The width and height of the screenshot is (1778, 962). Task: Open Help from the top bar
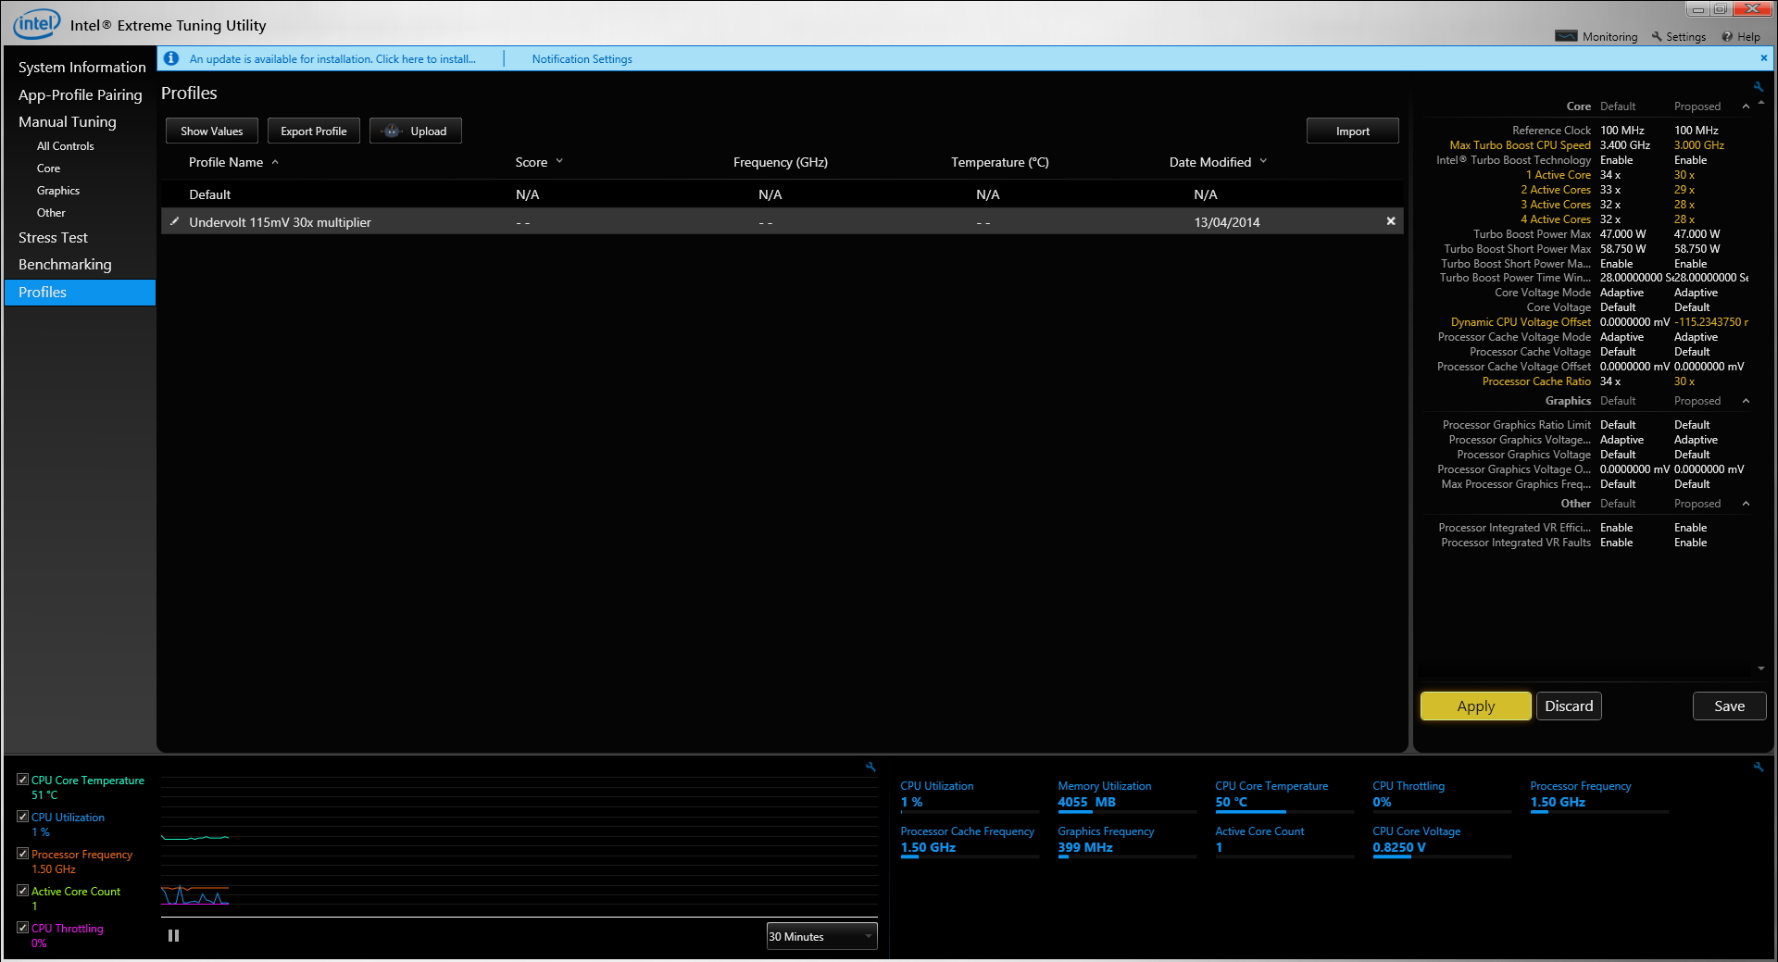click(1741, 37)
